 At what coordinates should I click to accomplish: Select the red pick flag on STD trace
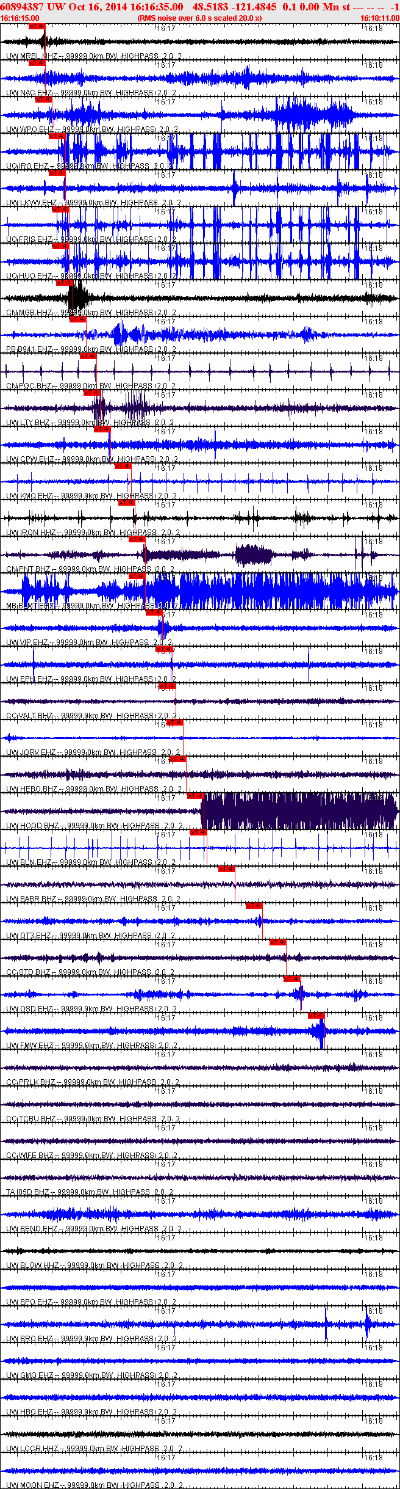point(278,942)
